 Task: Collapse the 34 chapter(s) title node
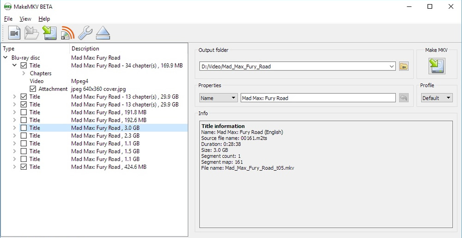14,65
